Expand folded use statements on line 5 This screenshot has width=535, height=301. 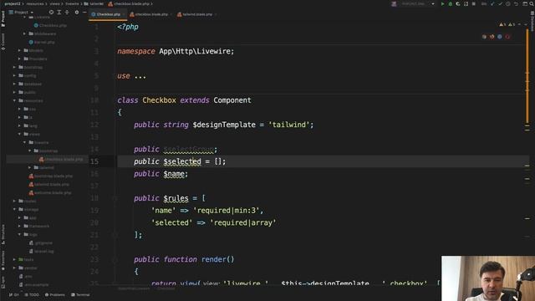click(x=140, y=76)
